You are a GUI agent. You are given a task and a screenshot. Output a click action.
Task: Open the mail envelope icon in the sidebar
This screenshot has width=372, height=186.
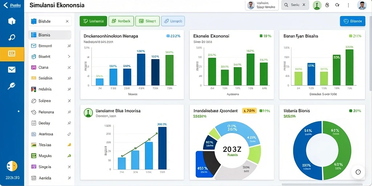pyautogui.click(x=12, y=69)
